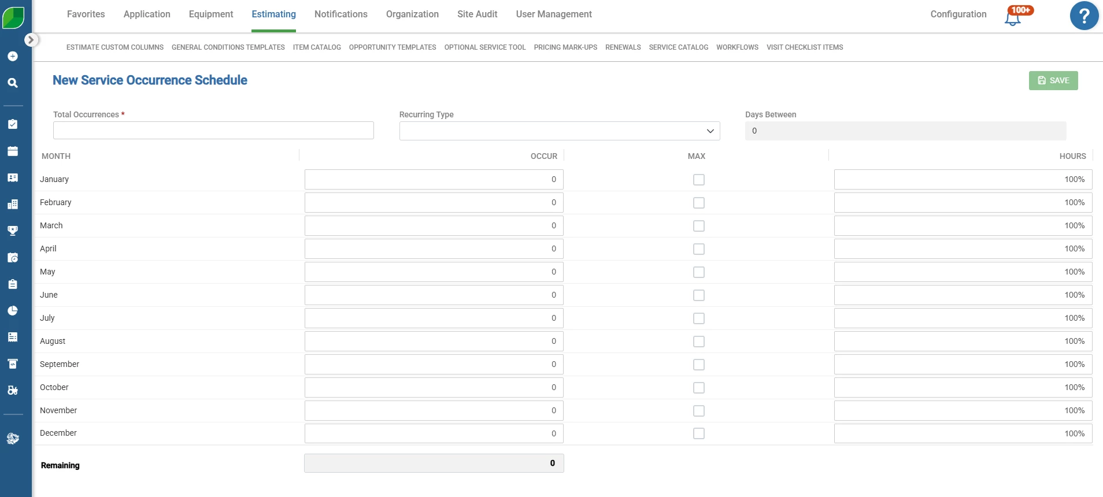Go to Opportunity Templates
This screenshot has width=1103, height=497.
click(x=393, y=47)
